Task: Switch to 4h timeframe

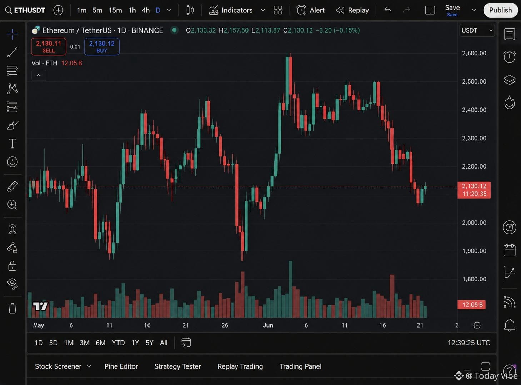Action: pos(146,10)
